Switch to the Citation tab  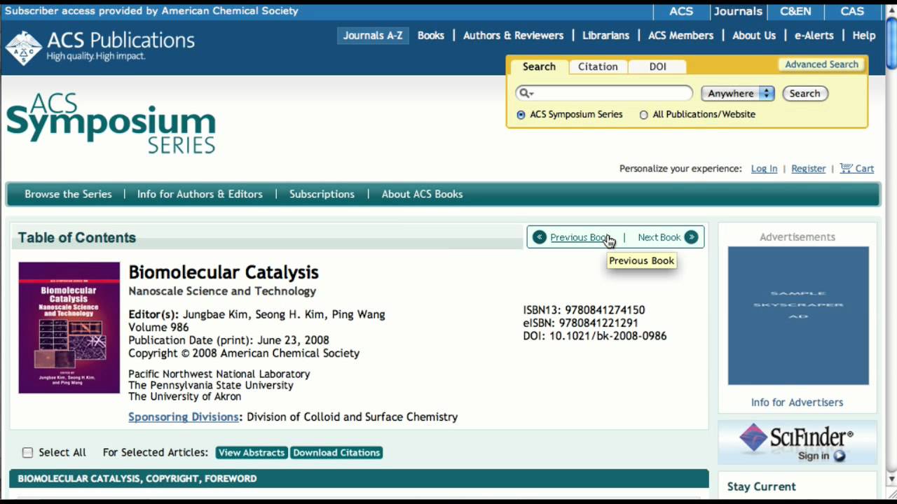[598, 66]
